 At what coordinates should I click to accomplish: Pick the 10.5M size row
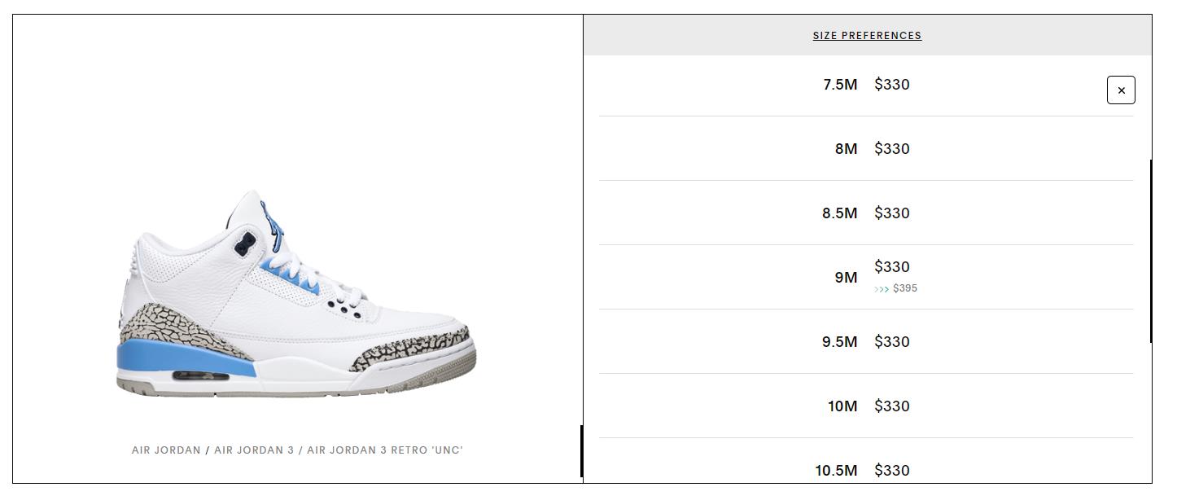point(836,471)
